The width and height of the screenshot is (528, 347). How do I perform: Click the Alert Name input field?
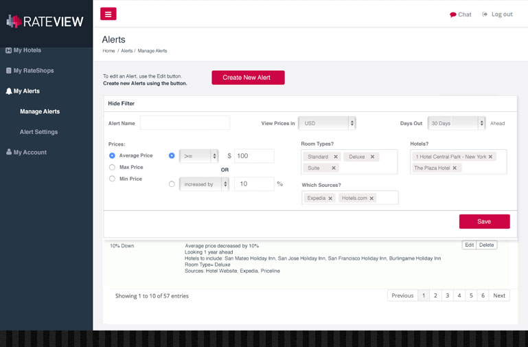pos(185,123)
